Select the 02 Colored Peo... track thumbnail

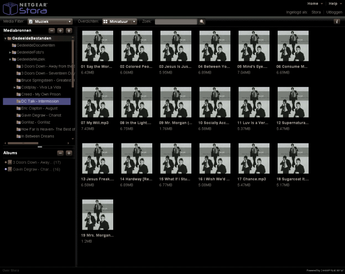[x=137, y=46]
